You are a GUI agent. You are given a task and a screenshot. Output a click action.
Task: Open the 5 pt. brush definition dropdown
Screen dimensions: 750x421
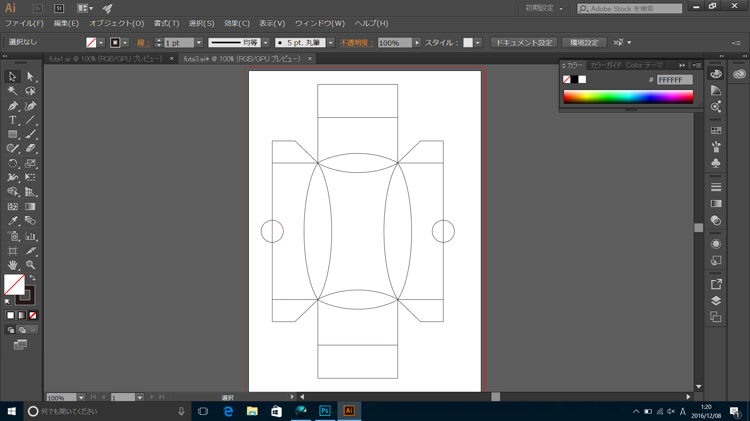click(x=331, y=43)
